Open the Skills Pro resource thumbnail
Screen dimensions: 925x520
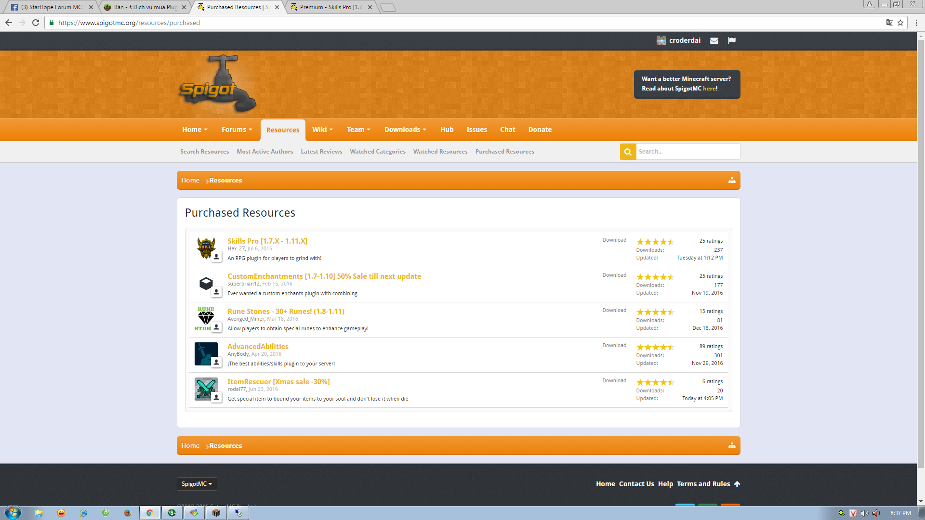[x=206, y=248]
